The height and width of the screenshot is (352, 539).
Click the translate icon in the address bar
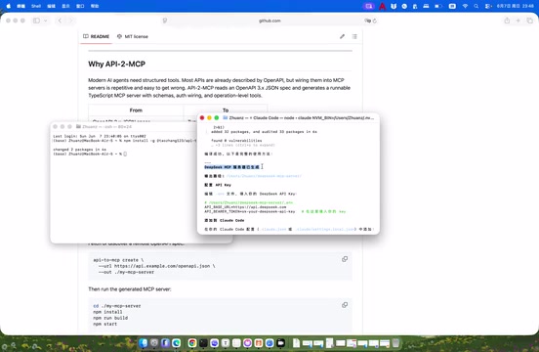click(367, 21)
